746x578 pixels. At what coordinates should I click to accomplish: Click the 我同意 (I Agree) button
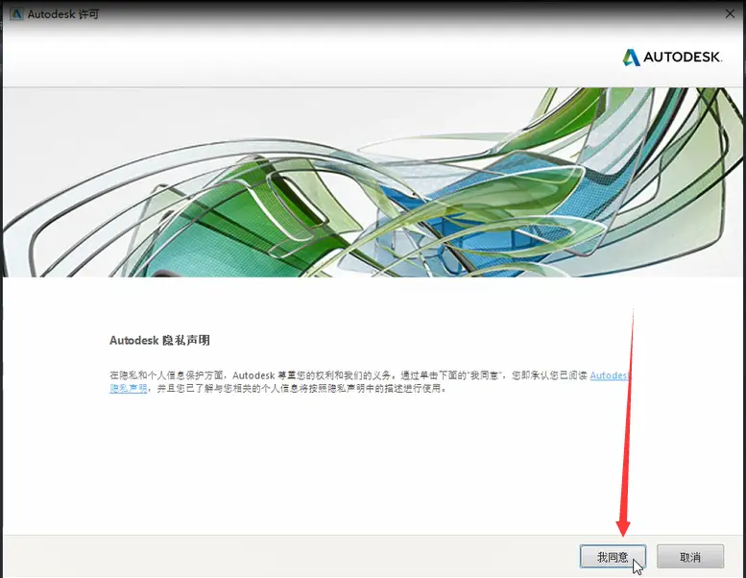613,556
